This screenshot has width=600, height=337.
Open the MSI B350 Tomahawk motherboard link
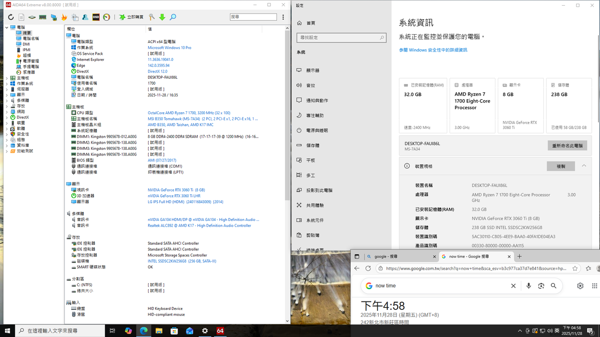click(x=202, y=119)
